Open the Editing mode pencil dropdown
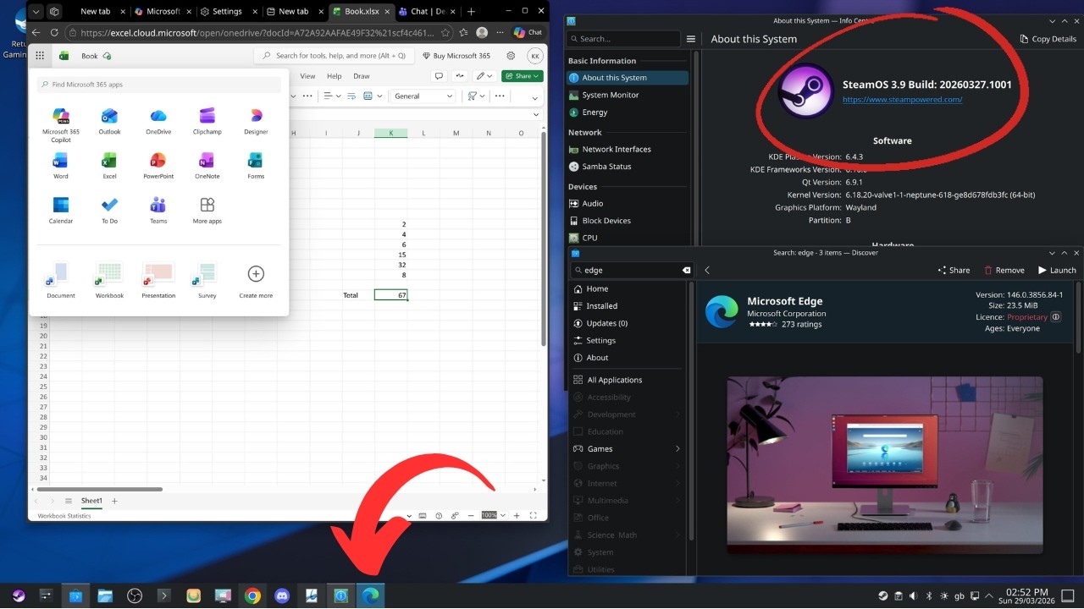 (484, 76)
